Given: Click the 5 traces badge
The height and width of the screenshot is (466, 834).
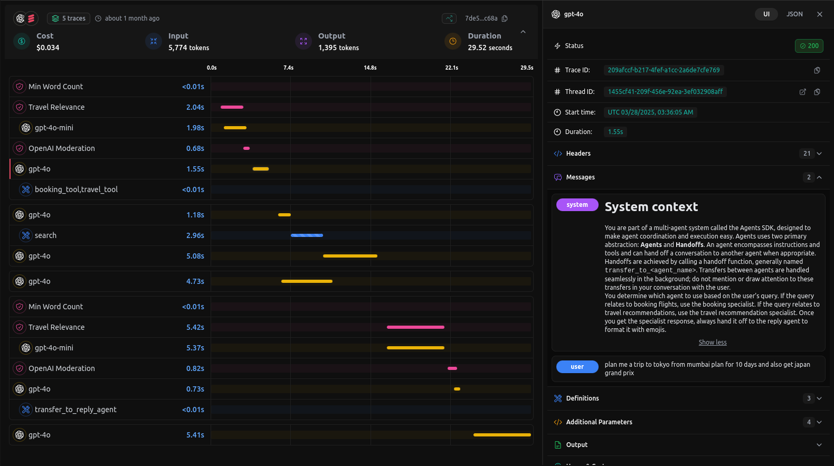Looking at the screenshot, I should click(69, 18).
